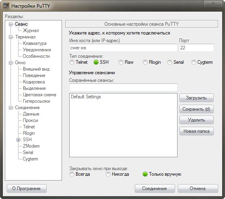Open Данные settings
Image resolution: width=225 pixels, height=199 pixels.
pyautogui.click(x=31, y=114)
